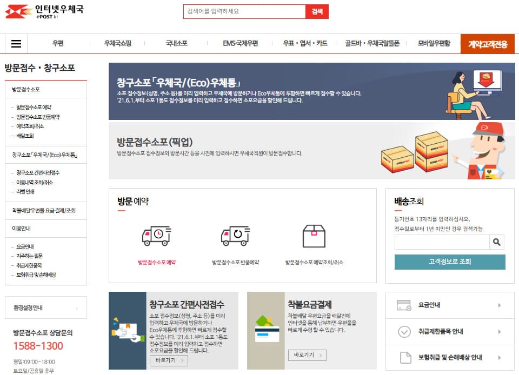Click the 방문접수소포(픽업) banner
The width and height of the screenshot is (519, 375).
pyautogui.click(x=312, y=151)
